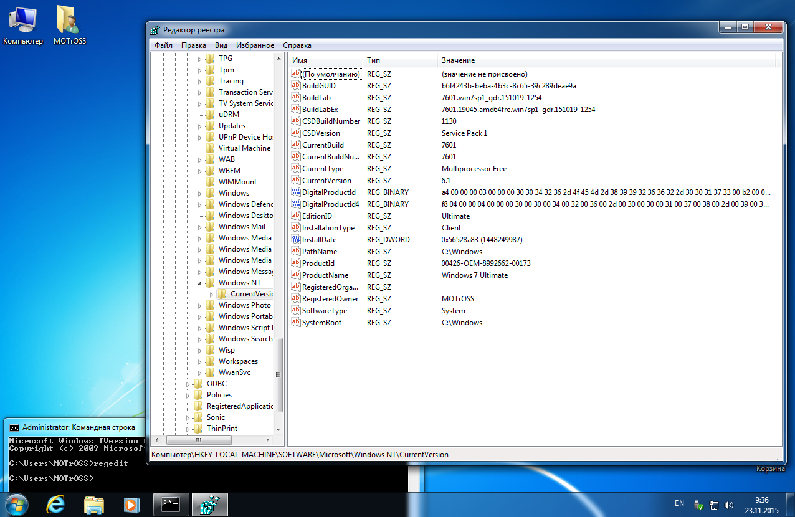Expand the WwanSvc key

click(x=200, y=372)
